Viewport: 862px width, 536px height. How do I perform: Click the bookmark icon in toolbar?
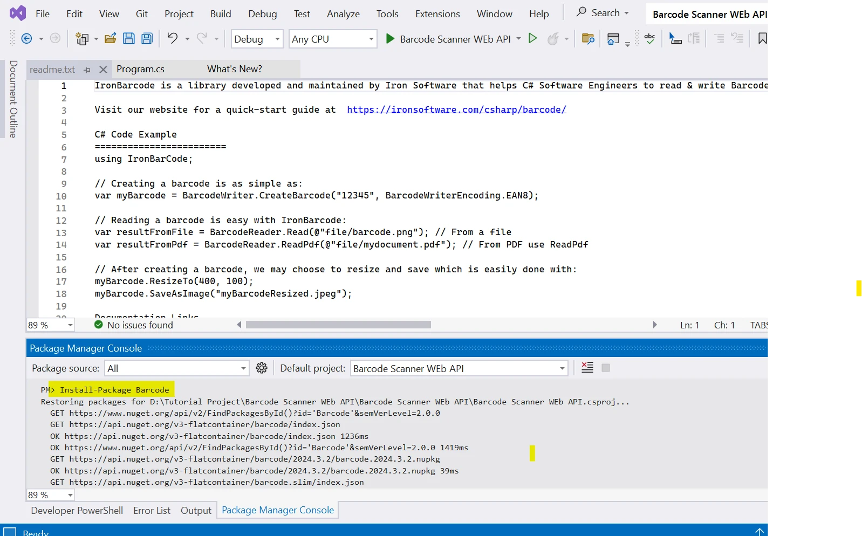pos(762,38)
